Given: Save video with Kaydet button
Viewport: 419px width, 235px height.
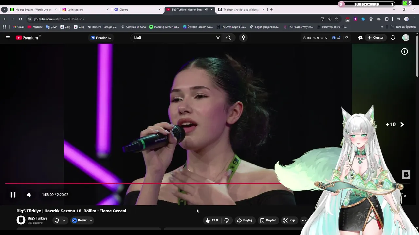Looking at the screenshot, I should pos(268,220).
